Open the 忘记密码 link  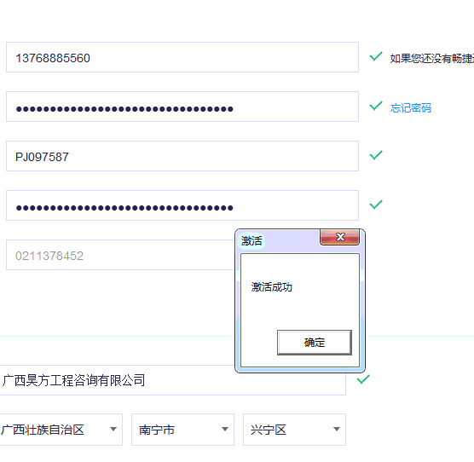(411, 108)
